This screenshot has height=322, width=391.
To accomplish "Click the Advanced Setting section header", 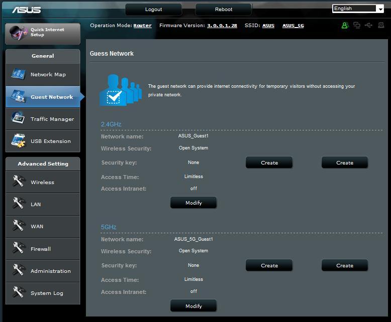I will 43,164.
